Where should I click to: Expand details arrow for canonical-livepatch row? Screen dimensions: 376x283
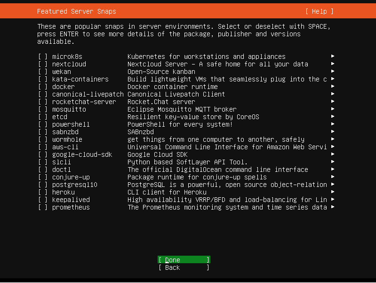333,94
